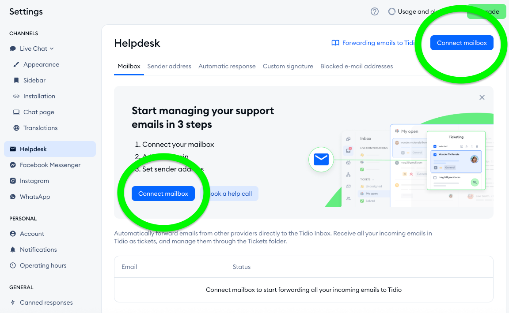Image resolution: width=509 pixels, height=313 pixels.
Task: Go to the Custom signature tab
Action: 288,66
